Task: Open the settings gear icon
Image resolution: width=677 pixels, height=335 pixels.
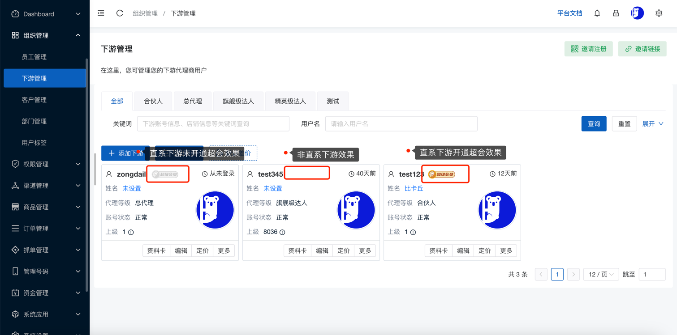Action: click(659, 13)
